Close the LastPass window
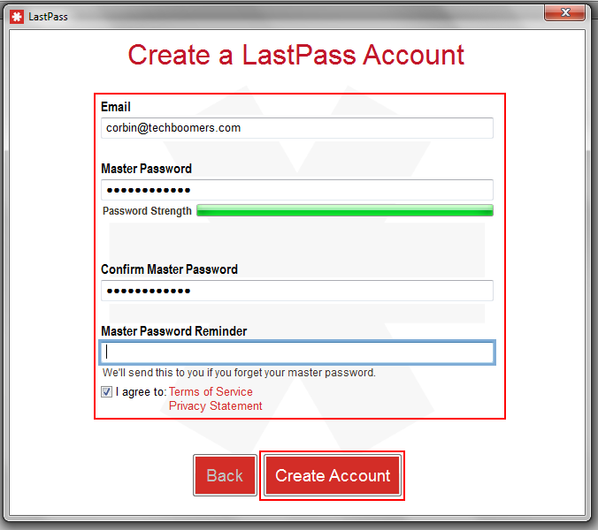Screen dimensions: 598x530 point(564,12)
